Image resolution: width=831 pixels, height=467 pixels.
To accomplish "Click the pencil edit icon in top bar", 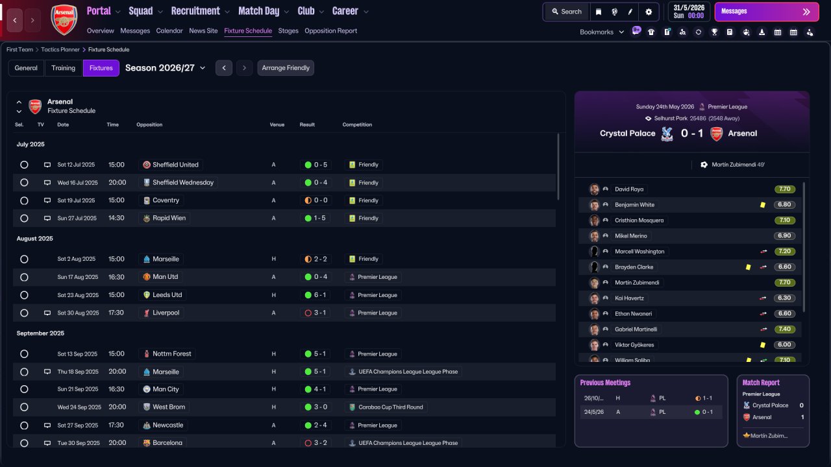I will [x=630, y=12].
